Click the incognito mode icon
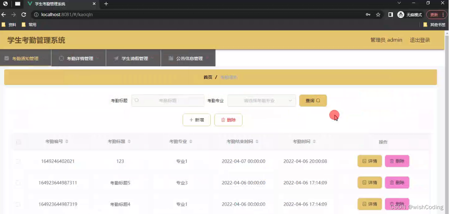This screenshot has width=449, height=214. coord(401,15)
